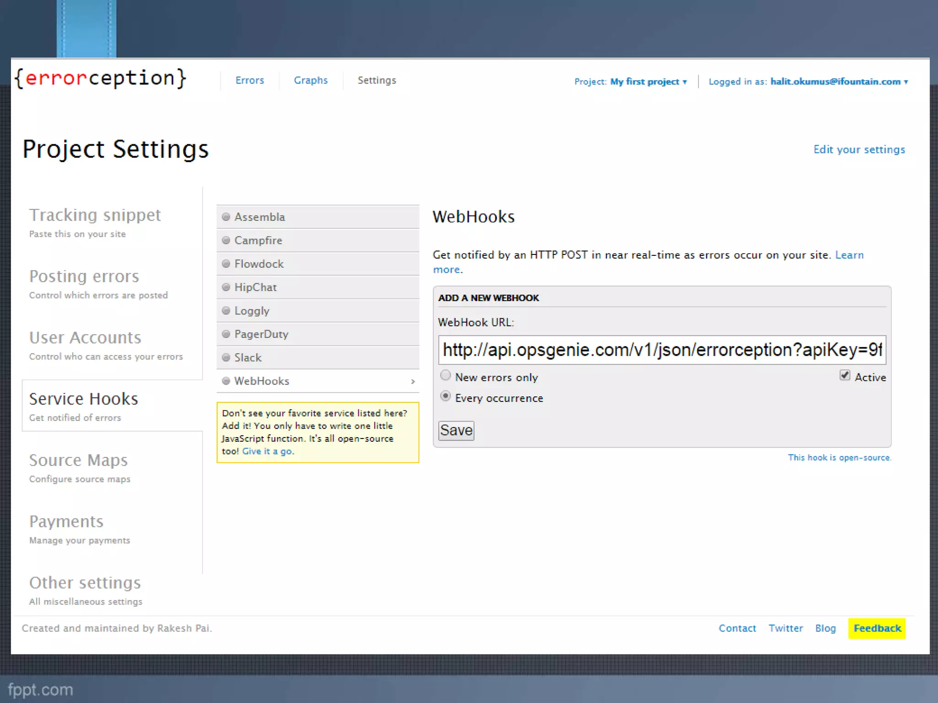Select the New errors only option
Image resolution: width=938 pixels, height=703 pixels.
(445, 376)
